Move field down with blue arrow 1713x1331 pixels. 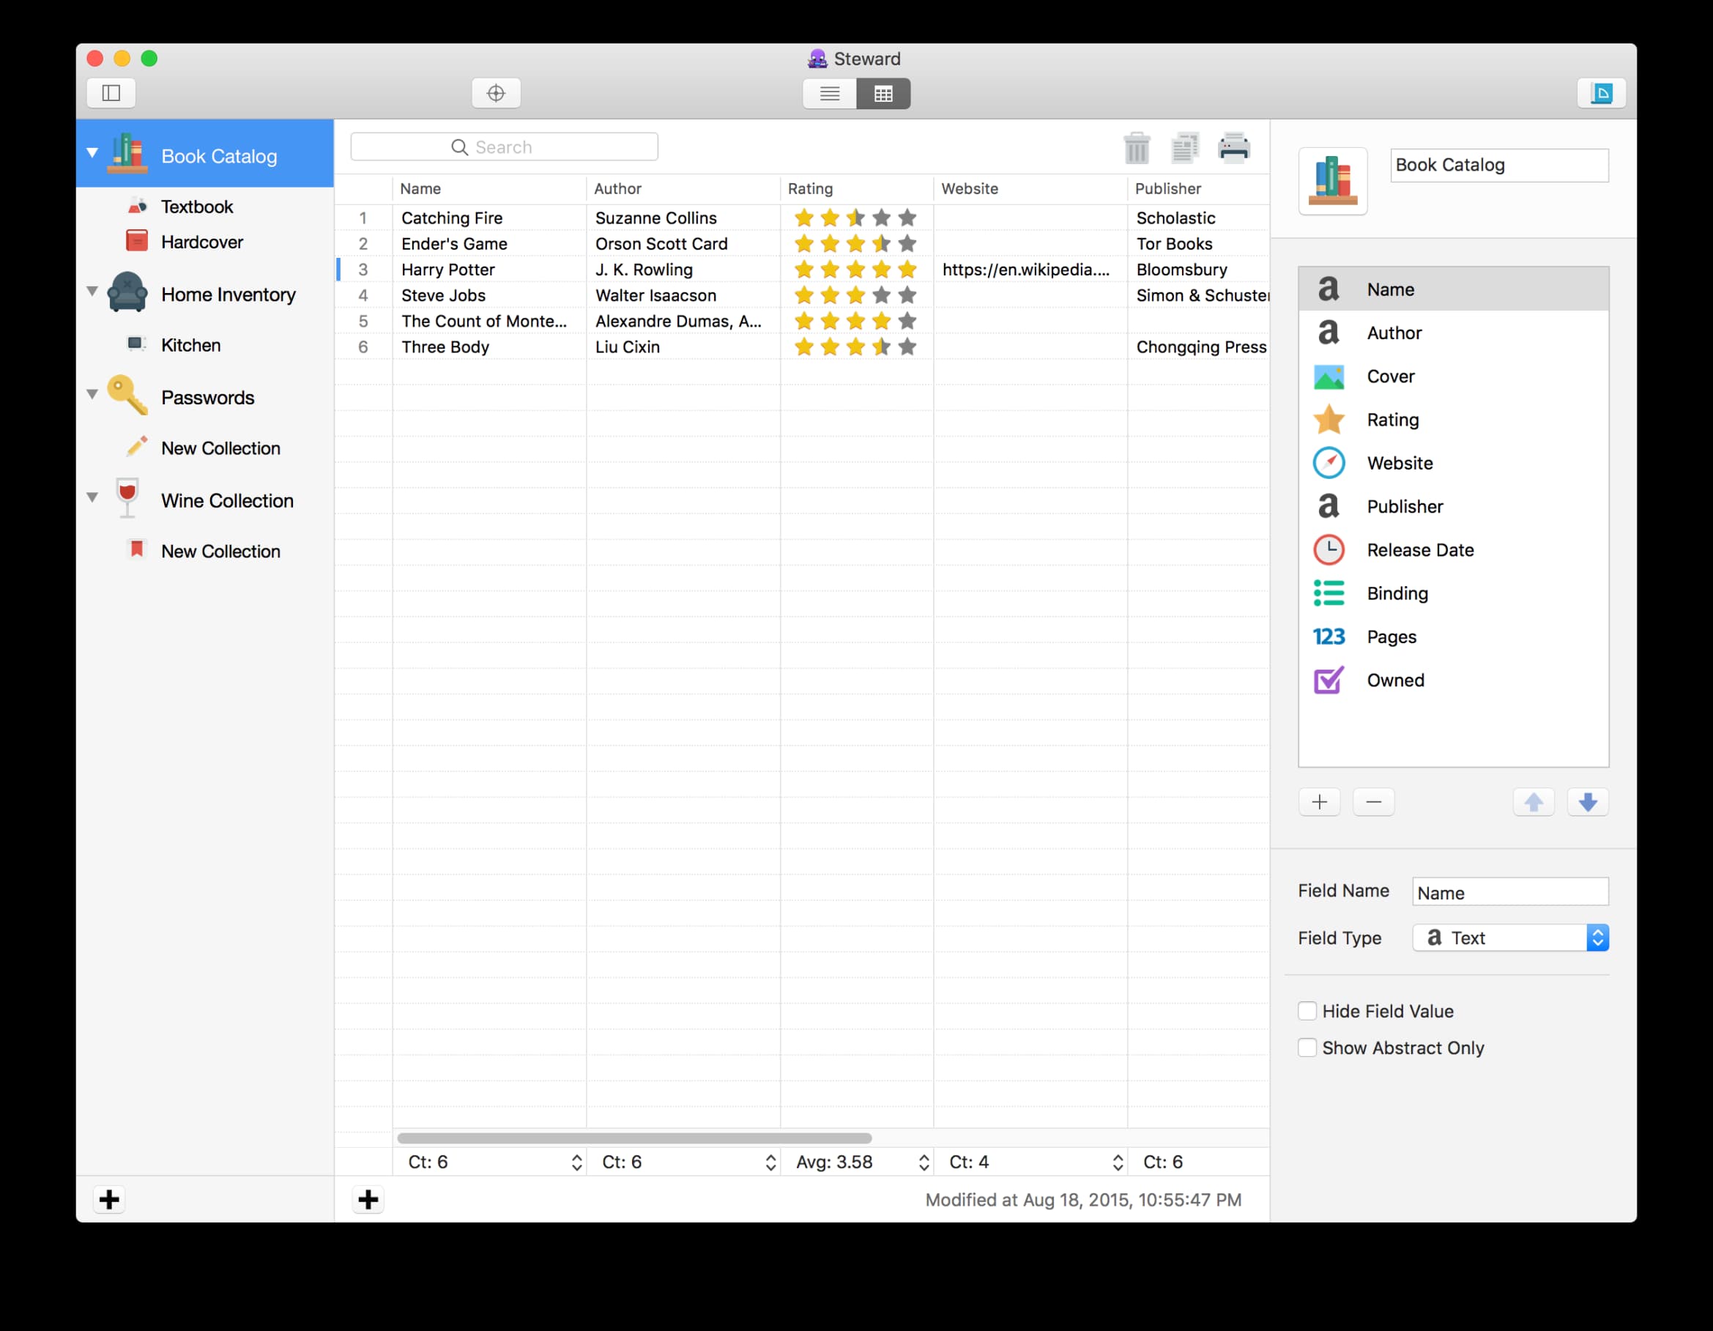[x=1587, y=801]
